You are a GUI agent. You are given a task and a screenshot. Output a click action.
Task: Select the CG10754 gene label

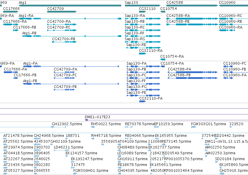click(x=168, y=8)
